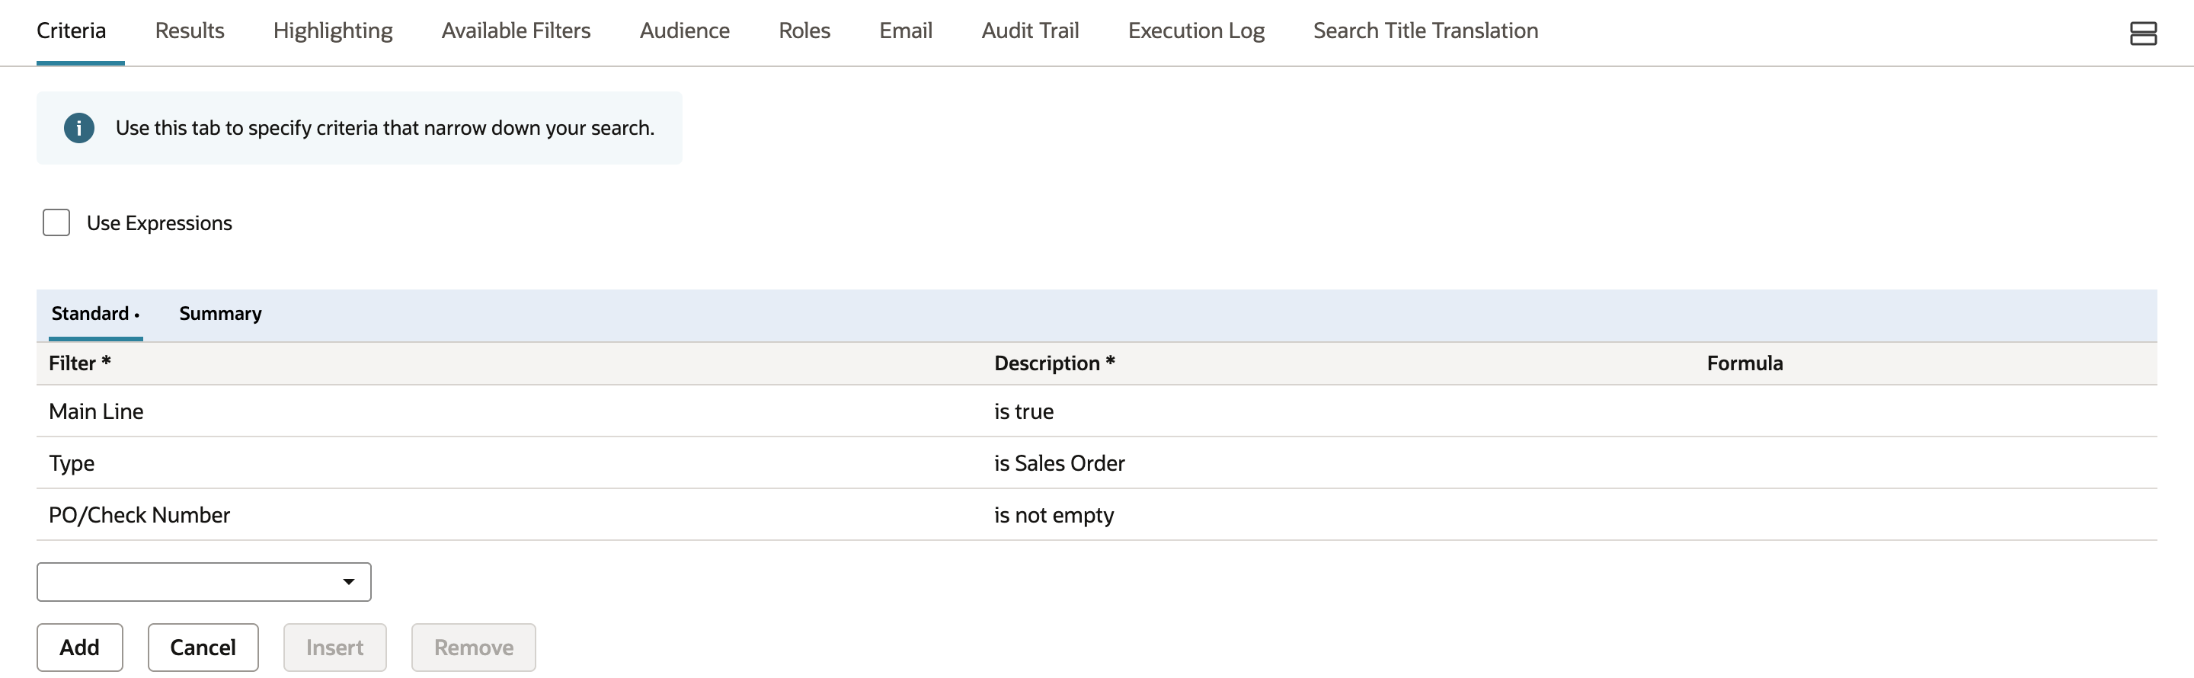Select the Audience tab

685,30
